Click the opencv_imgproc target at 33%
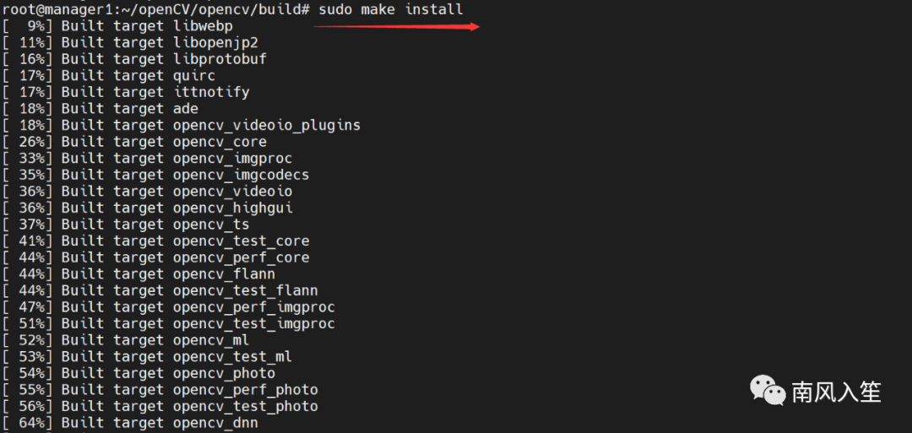Viewport: 912px width, 433px height. click(x=233, y=158)
